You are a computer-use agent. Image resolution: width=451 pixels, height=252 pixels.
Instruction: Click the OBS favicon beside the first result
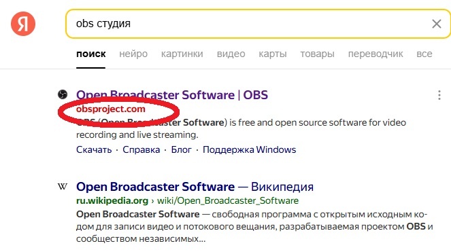click(x=63, y=94)
